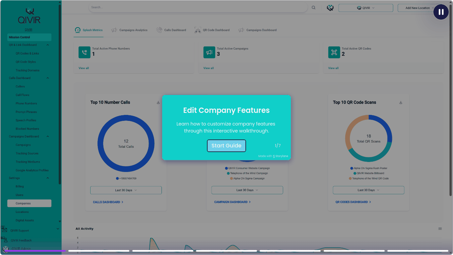Open the CAMPAIGN DASHBOARD link
Viewport: 453px width, 255px height.
tap(232, 202)
